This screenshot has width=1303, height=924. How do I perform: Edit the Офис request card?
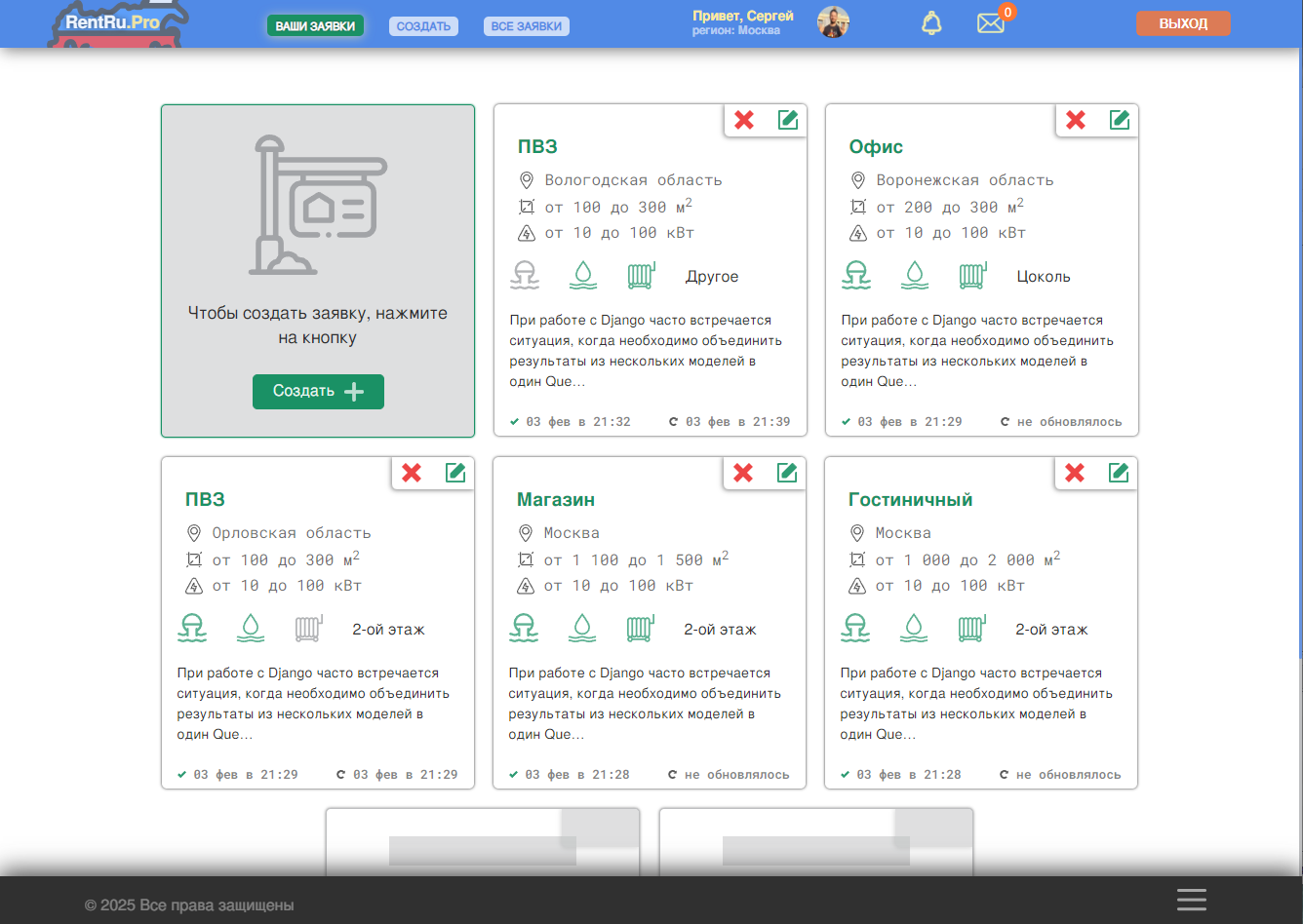[1120, 120]
